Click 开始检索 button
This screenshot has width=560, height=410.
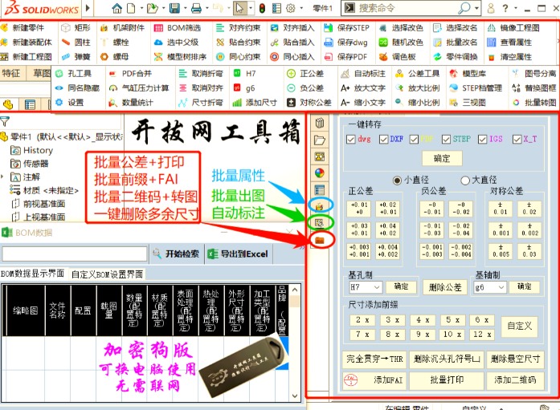pyautogui.click(x=176, y=254)
